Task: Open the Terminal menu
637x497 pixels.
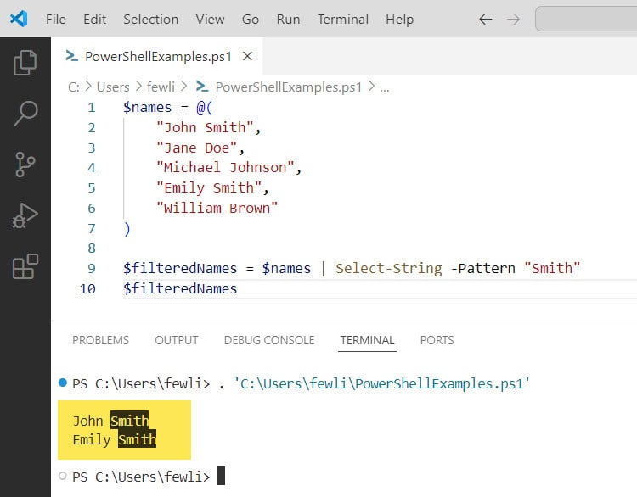Action: click(x=343, y=19)
